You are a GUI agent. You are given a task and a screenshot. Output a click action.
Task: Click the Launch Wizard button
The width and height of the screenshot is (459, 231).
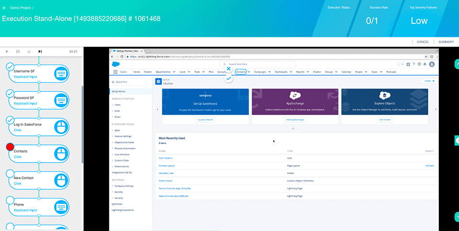coord(205,120)
